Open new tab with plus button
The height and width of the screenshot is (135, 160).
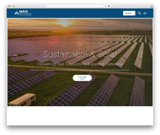(152, 7)
